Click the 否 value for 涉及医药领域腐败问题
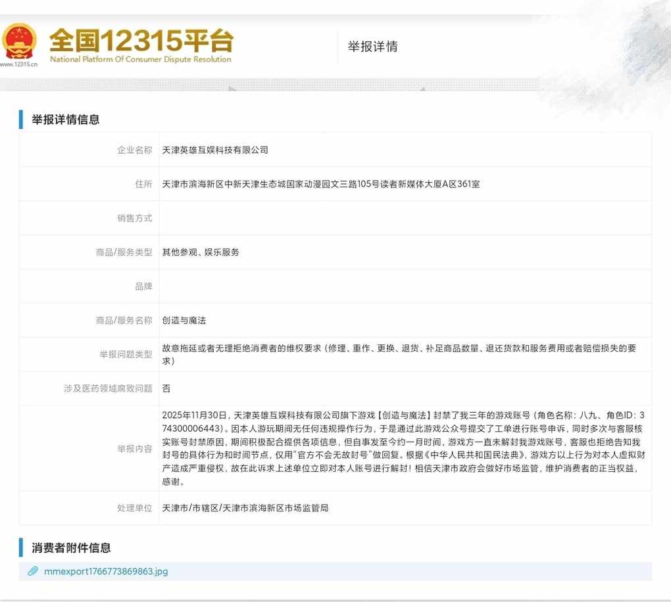This screenshot has width=671, height=602. (x=166, y=388)
